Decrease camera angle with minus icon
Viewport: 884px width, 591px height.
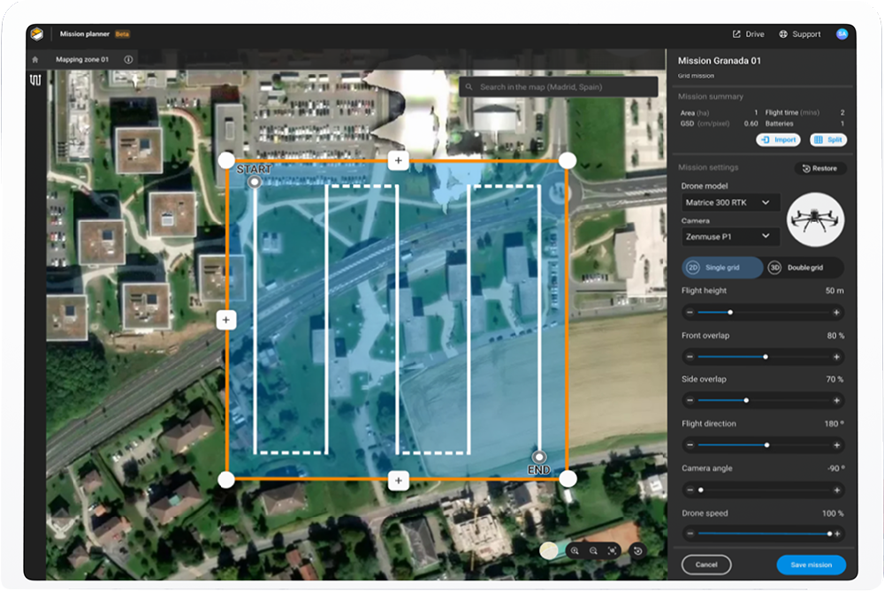click(690, 490)
